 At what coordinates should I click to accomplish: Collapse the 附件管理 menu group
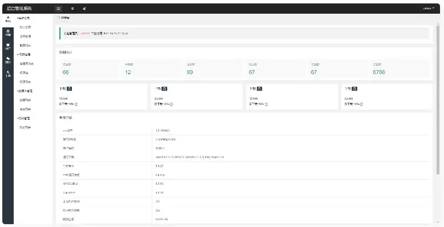[23, 118]
